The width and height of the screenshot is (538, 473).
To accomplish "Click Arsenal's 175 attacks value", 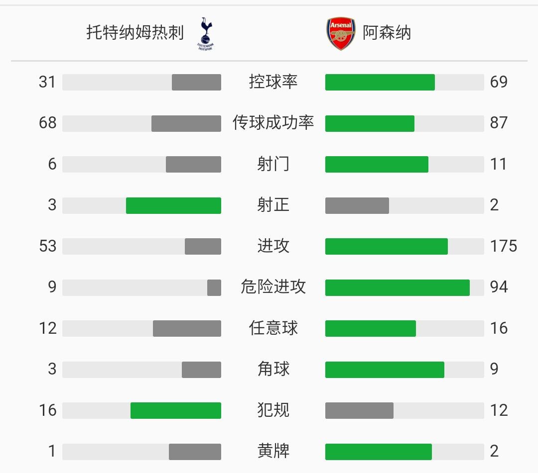I will [x=503, y=246].
